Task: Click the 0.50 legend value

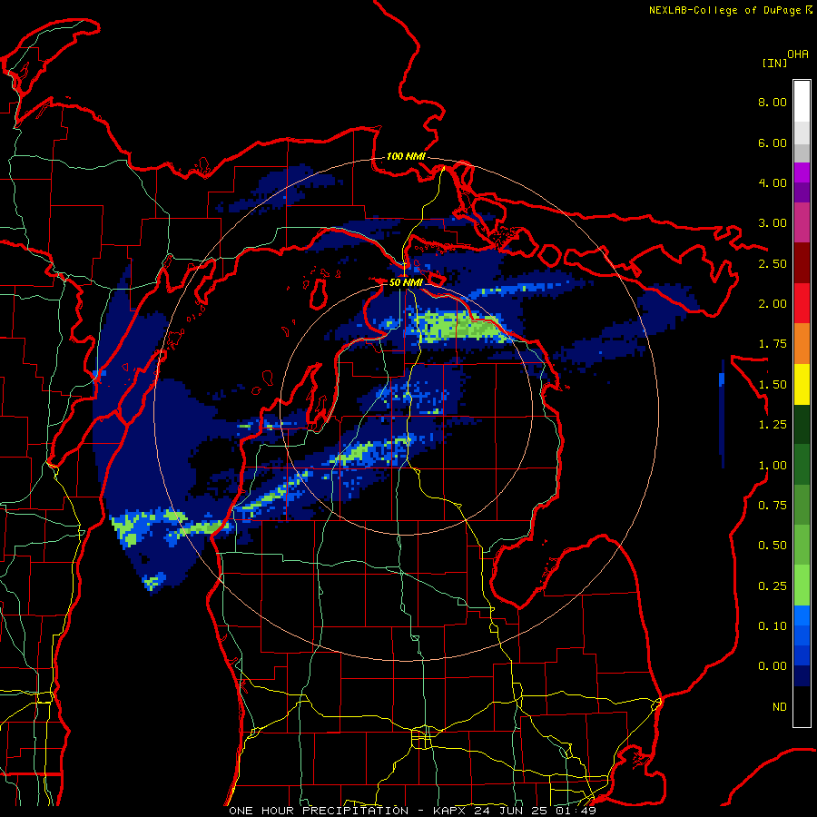Action: pyautogui.click(x=773, y=546)
